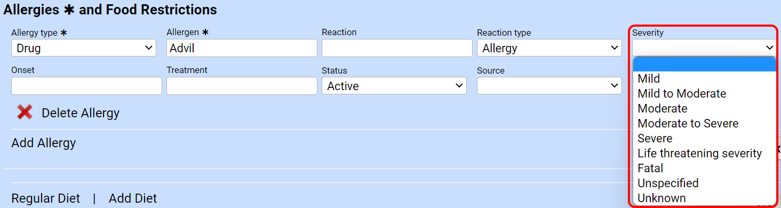This screenshot has width=781, height=208.
Task: Open the Allergy type dropdown
Action: click(x=84, y=48)
